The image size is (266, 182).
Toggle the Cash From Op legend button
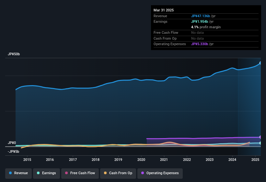pyautogui.click(x=118, y=173)
